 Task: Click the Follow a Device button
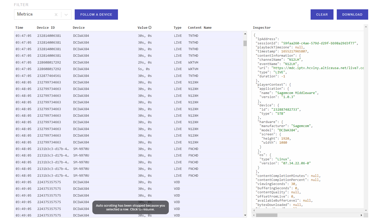[x=96, y=15]
